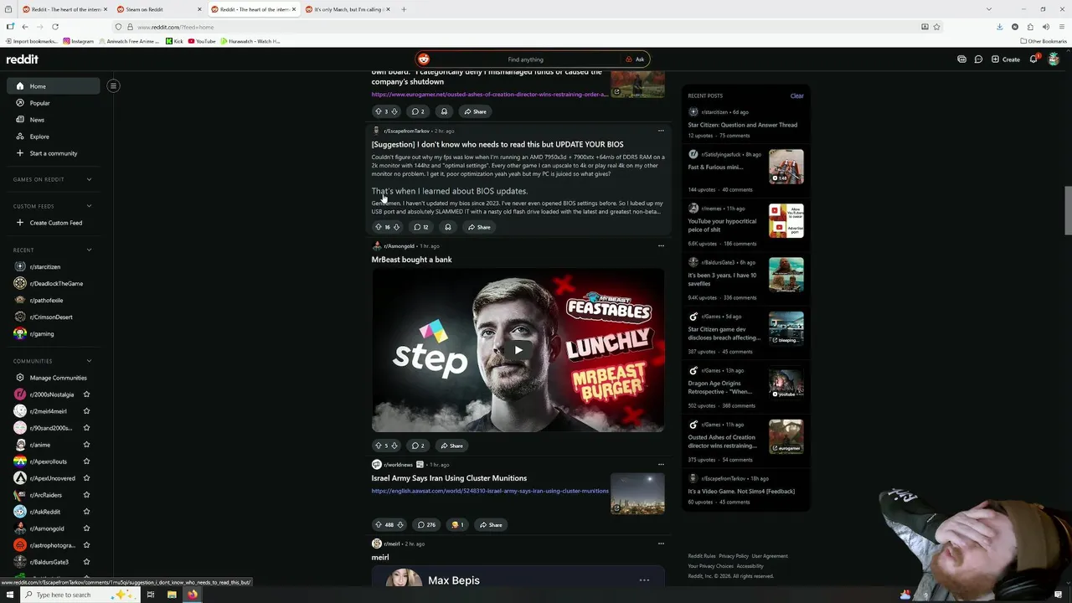Image resolution: width=1072 pixels, height=603 pixels.
Task: Go to Home in sidebar
Action: [53, 86]
